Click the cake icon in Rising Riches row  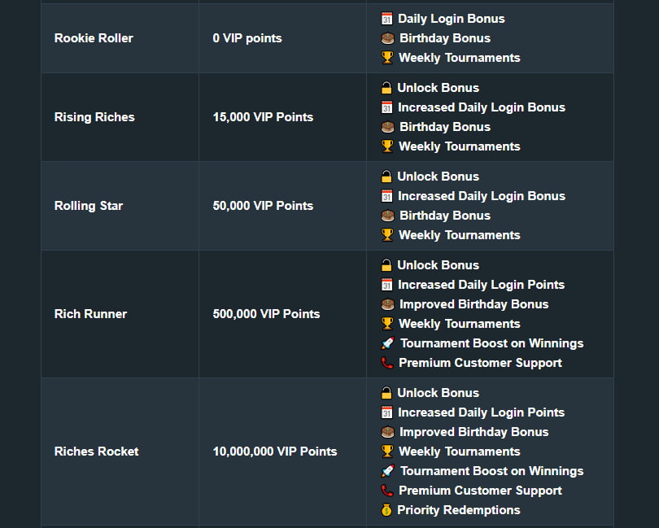tap(387, 127)
